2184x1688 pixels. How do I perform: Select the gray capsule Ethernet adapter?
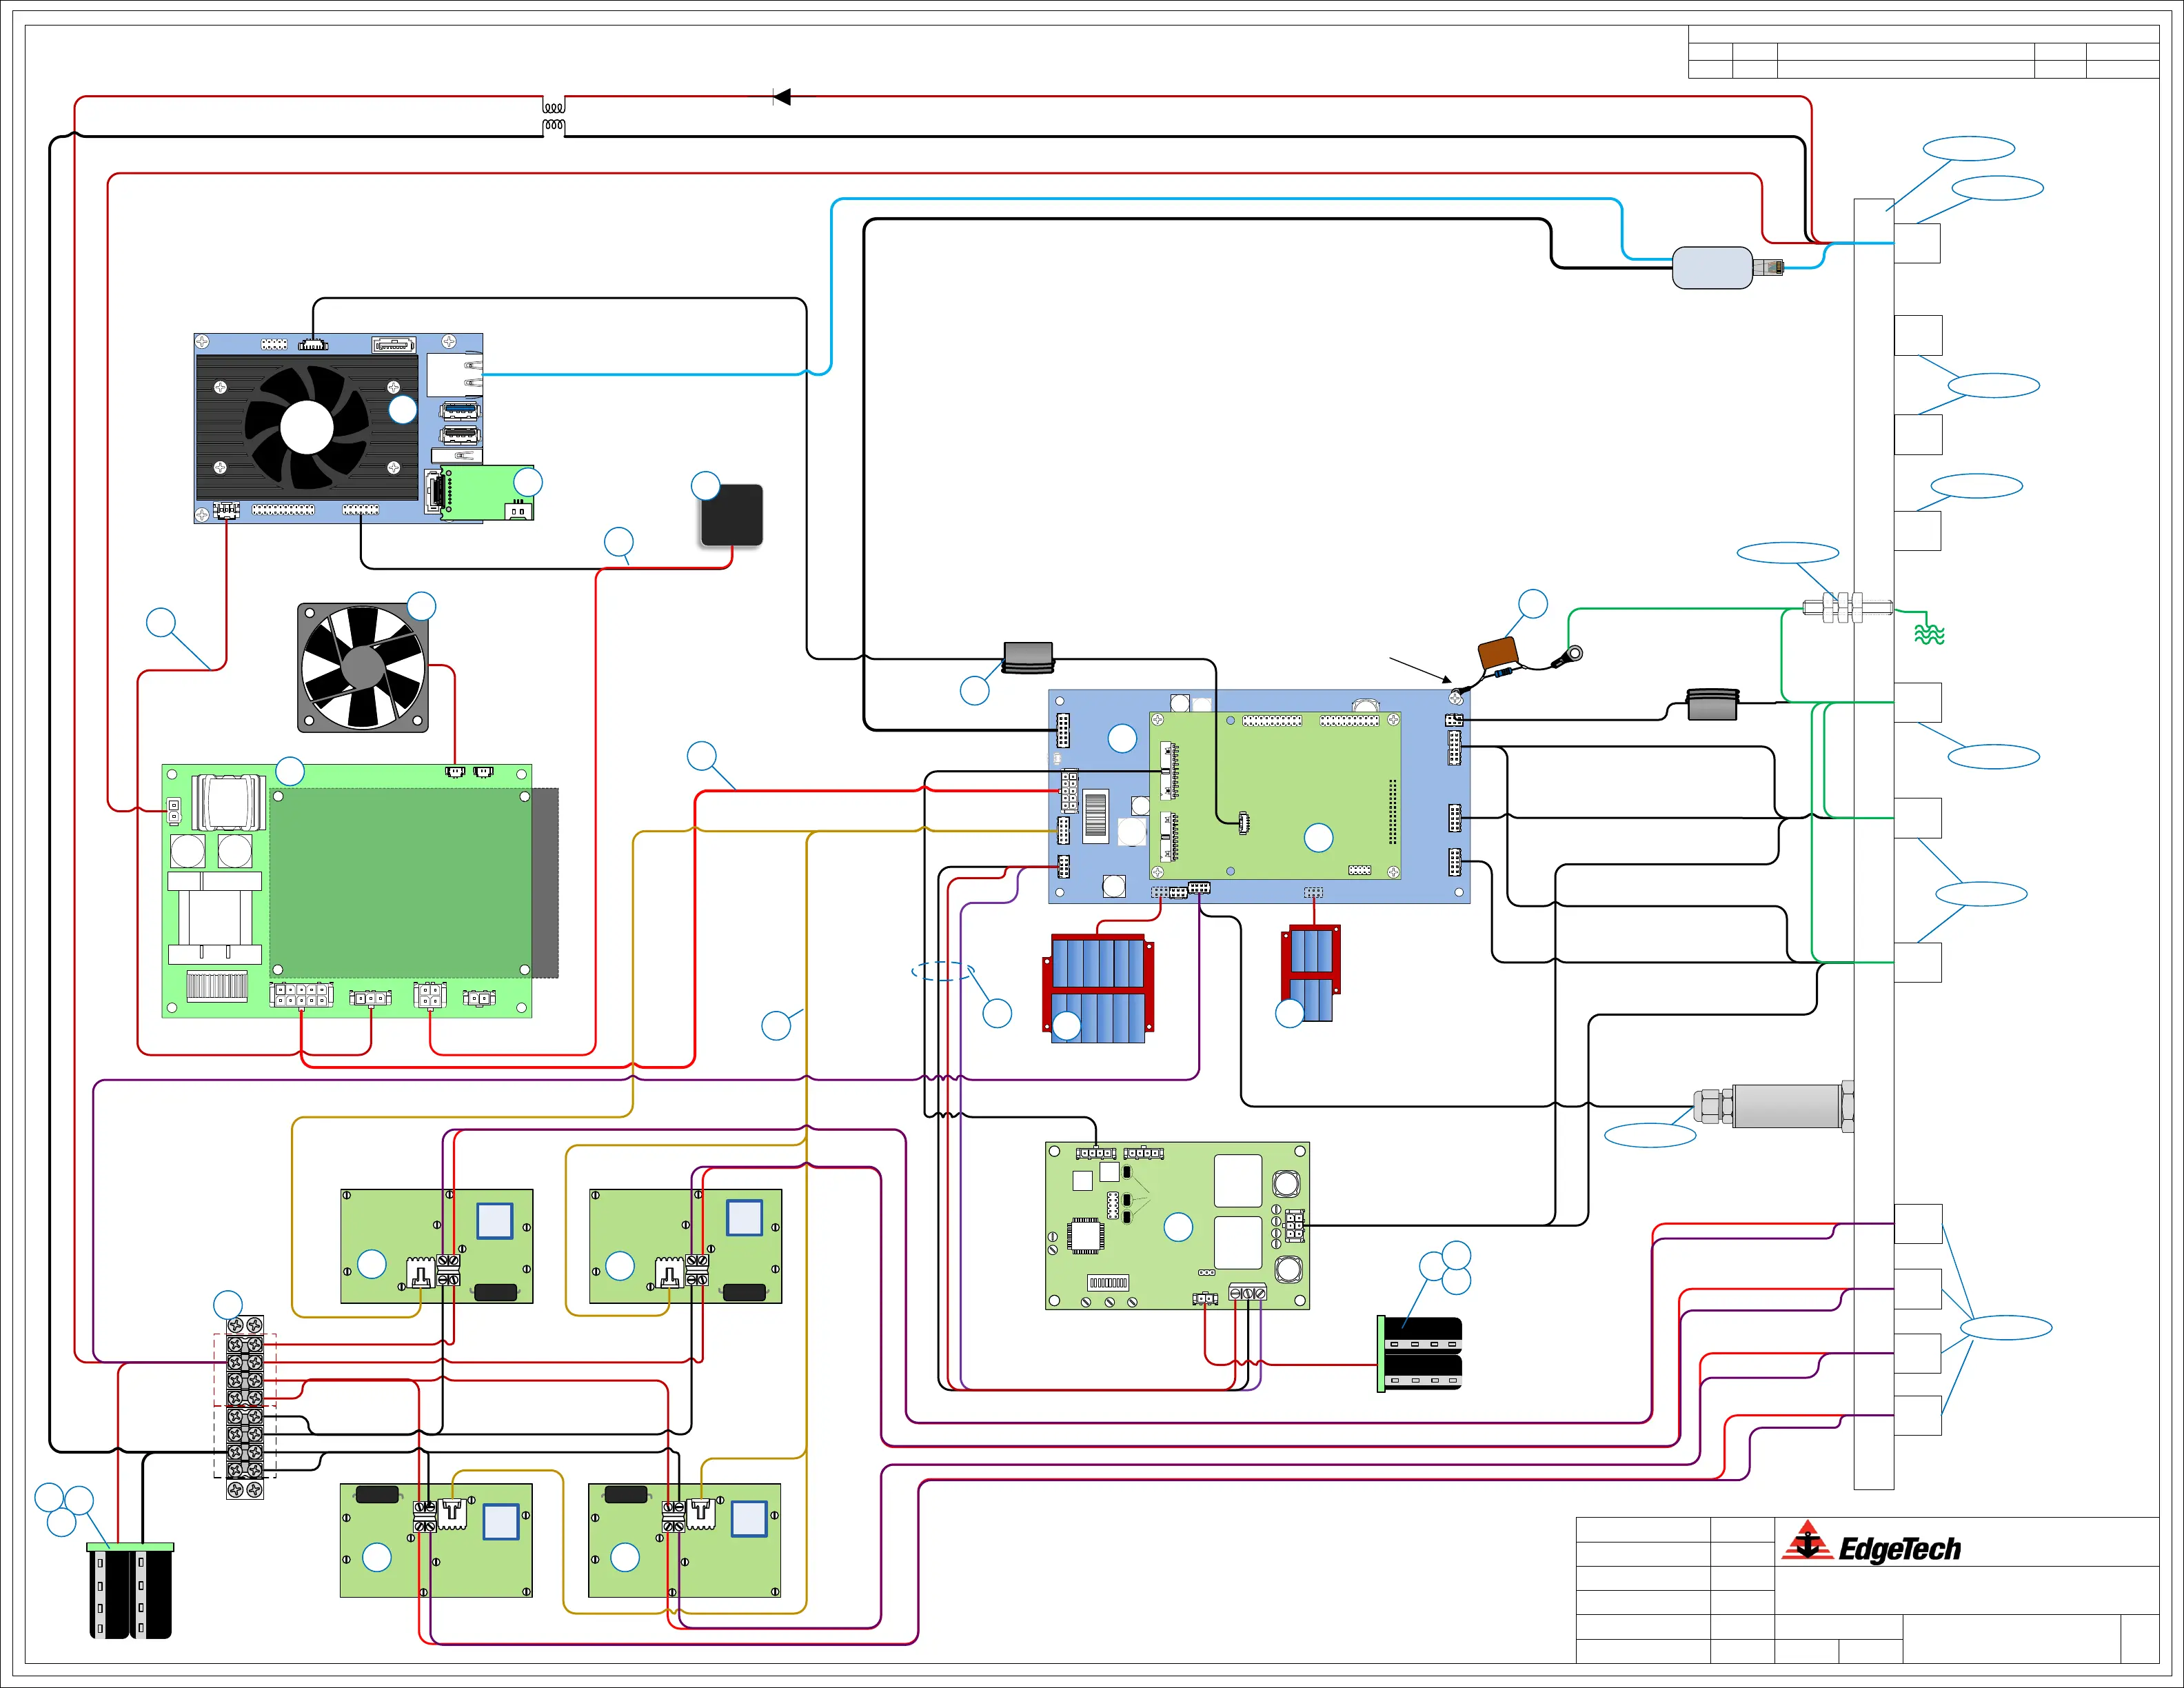pyautogui.click(x=1712, y=267)
